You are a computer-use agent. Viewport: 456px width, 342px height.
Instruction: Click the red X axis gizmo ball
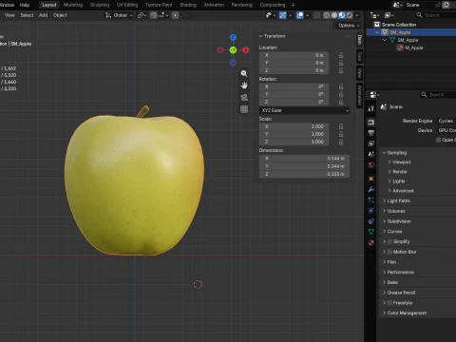tap(246, 50)
